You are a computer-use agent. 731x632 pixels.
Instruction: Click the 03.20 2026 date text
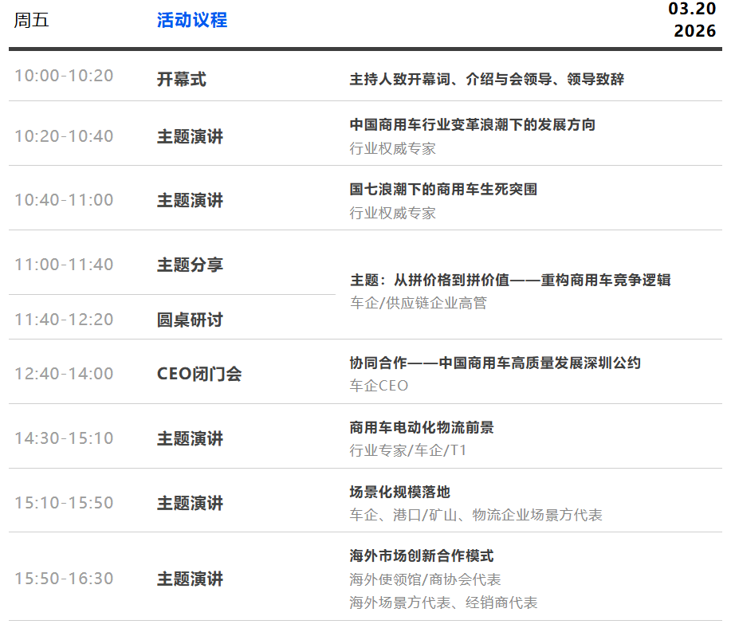pos(692,21)
